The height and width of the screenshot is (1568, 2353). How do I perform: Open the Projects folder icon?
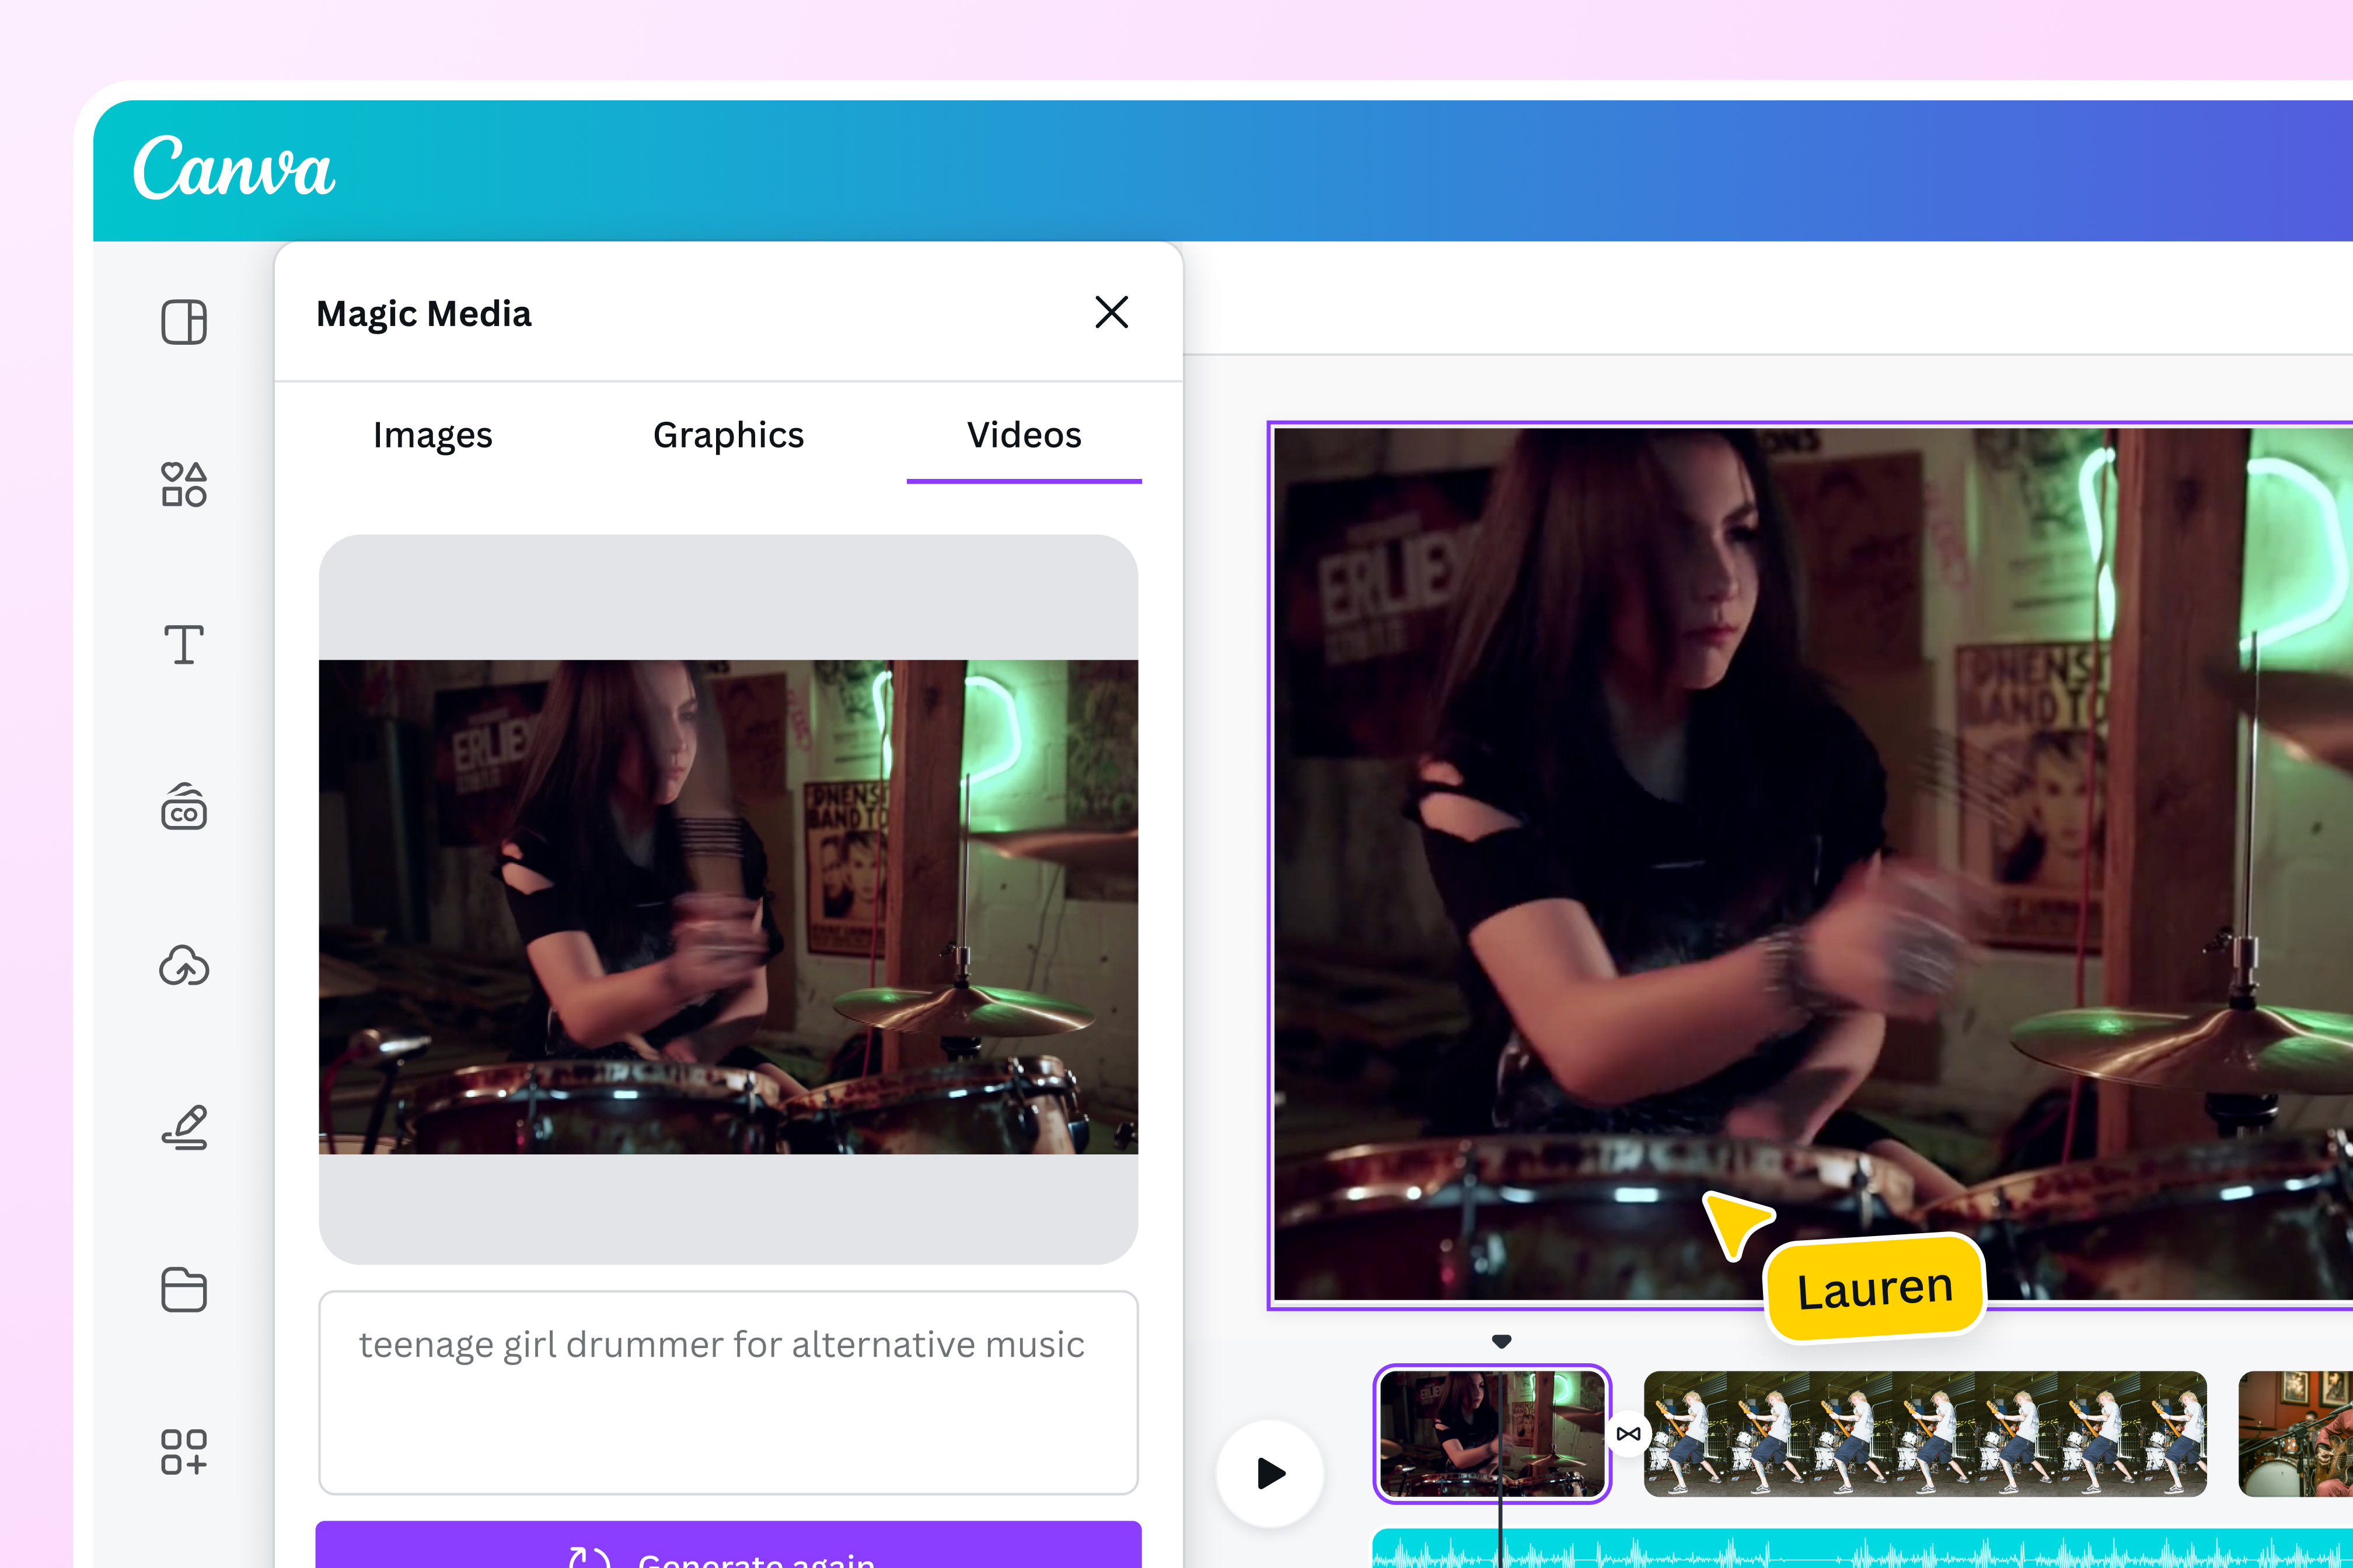pyautogui.click(x=184, y=1289)
